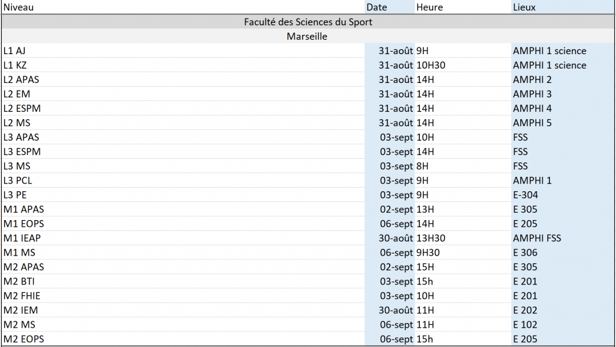Select the M1 IEAP 30-août date cell
Image resolution: width=616 pixels, height=347 pixels.
click(x=390, y=238)
